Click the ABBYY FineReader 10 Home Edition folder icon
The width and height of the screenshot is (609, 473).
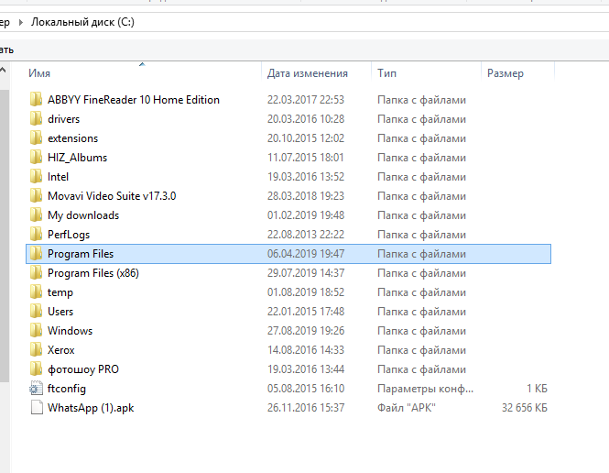pyautogui.click(x=36, y=100)
